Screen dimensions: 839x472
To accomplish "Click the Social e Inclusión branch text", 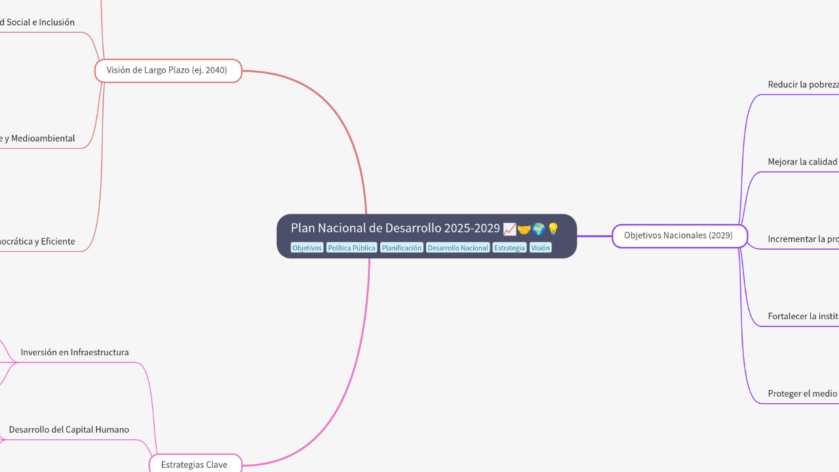I will [37, 22].
